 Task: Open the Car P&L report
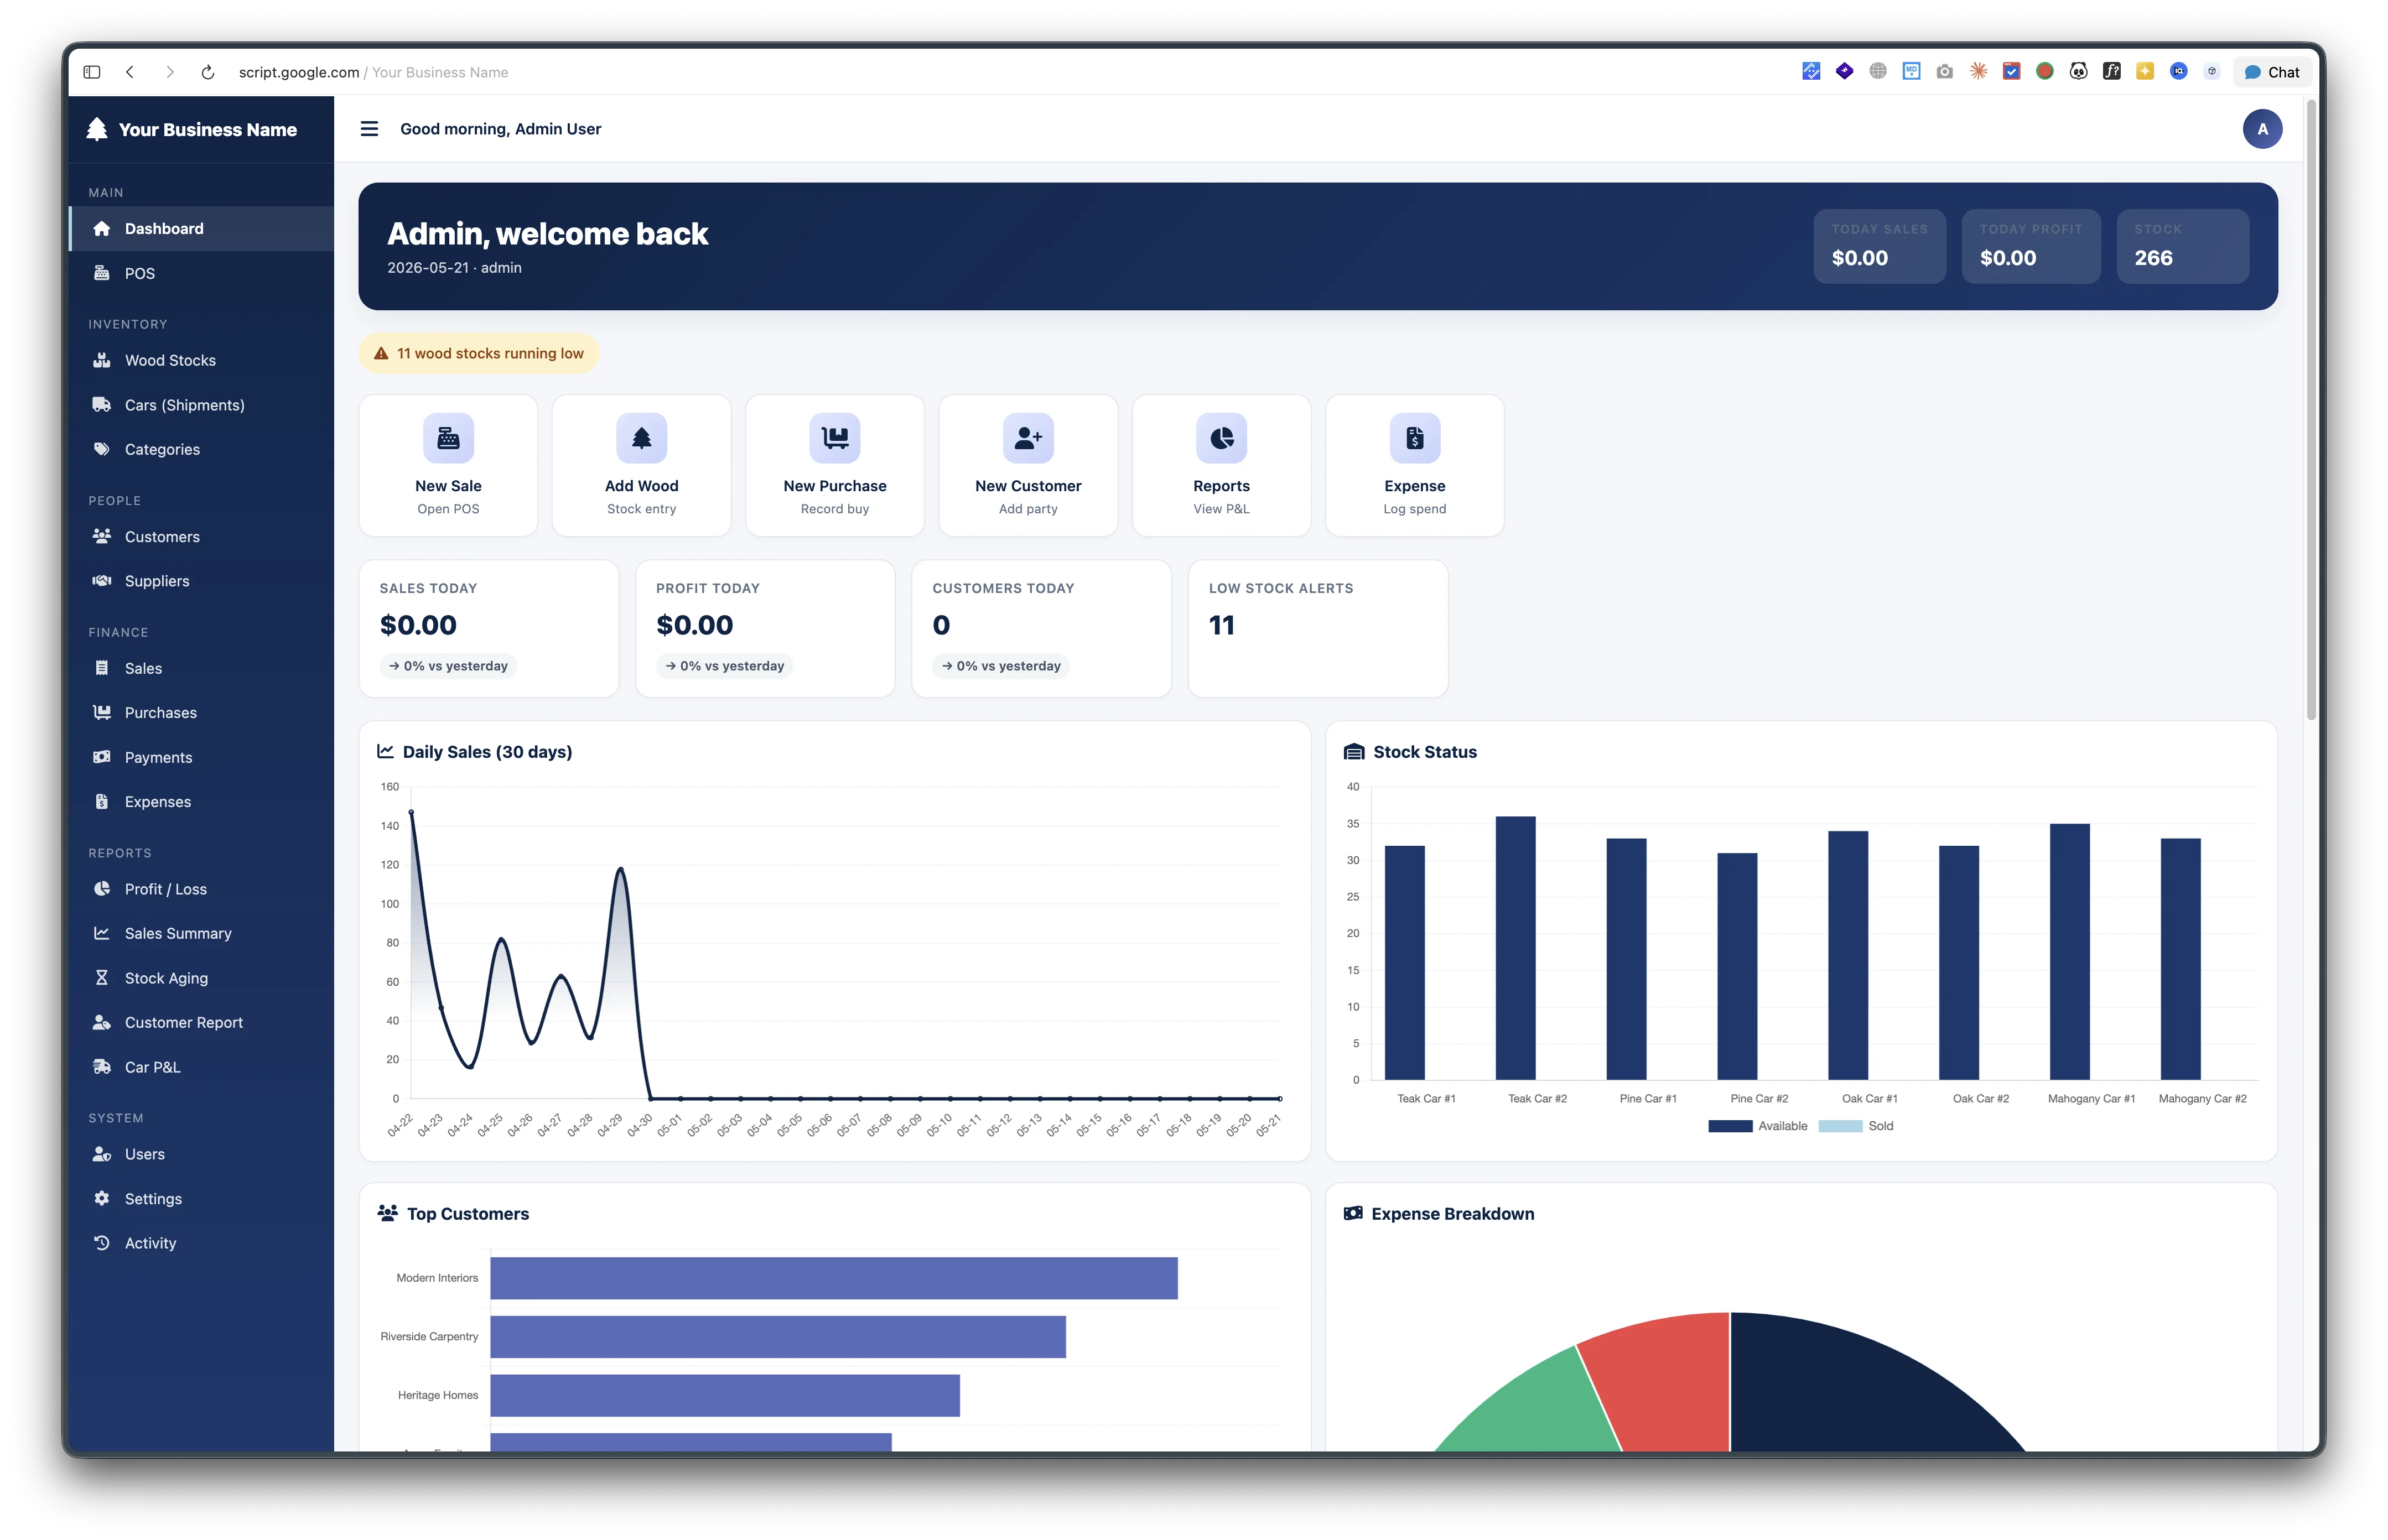click(201, 1067)
